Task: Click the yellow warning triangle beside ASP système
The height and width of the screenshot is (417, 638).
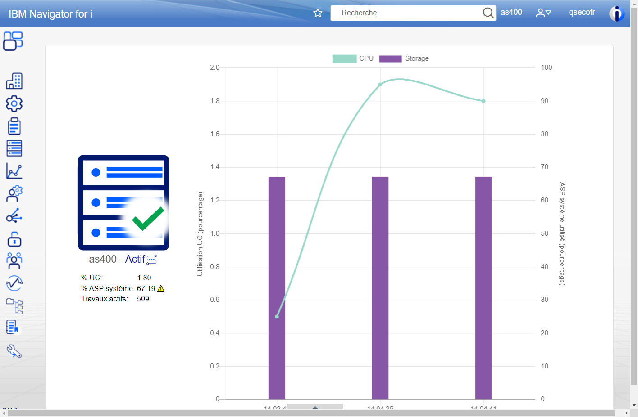Action: pyautogui.click(x=161, y=288)
